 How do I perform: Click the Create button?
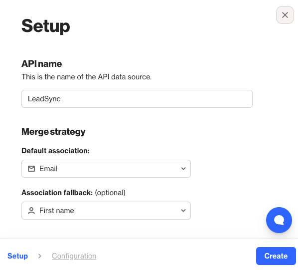(276, 256)
